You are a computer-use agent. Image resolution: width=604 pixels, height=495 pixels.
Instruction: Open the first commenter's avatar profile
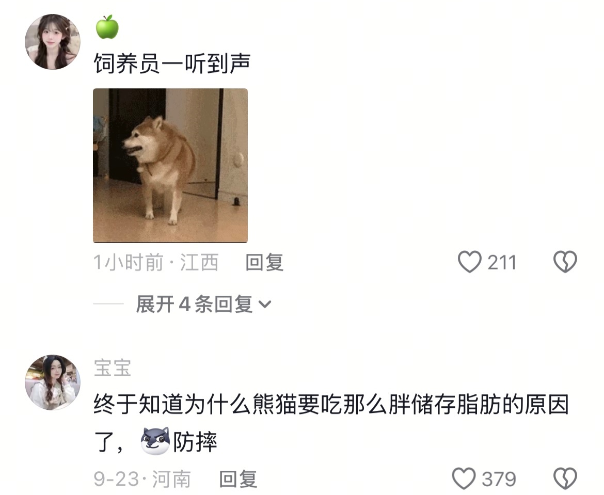pyautogui.click(x=53, y=42)
